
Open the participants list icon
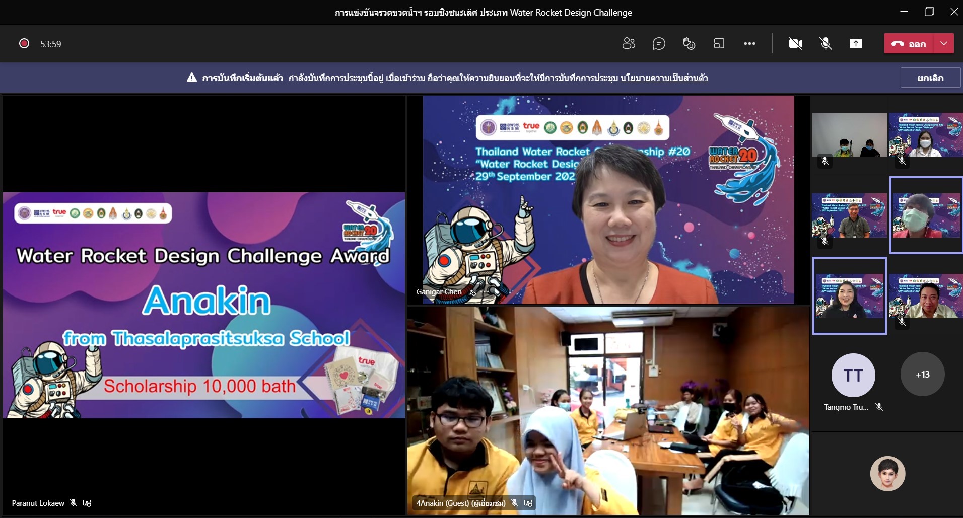629,44
